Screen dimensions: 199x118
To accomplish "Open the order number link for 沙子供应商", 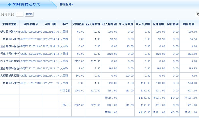I will [31, 61].
